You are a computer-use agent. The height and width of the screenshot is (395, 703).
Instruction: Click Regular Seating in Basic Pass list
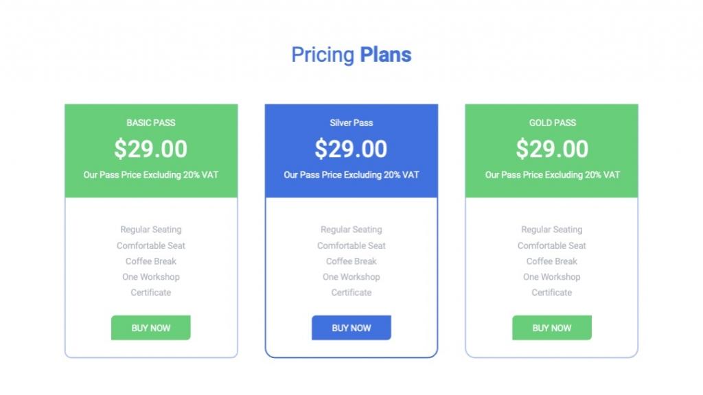click(151, 230)
